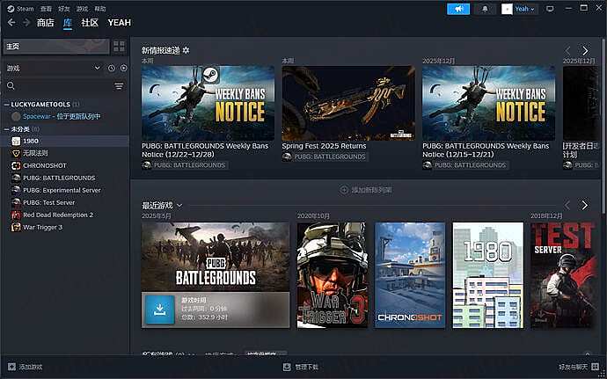Click the blue PUBG download icon
This screenshot has width=607, height=379.
(x=159, y=310)
